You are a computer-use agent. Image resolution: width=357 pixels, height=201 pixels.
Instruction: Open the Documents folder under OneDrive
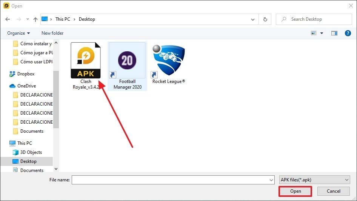click(28, 131)
